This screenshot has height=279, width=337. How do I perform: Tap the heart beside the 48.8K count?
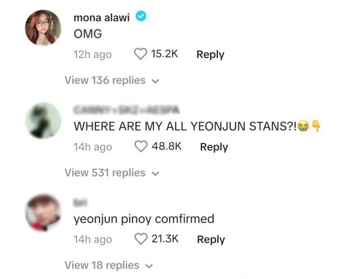pos(142,146)
